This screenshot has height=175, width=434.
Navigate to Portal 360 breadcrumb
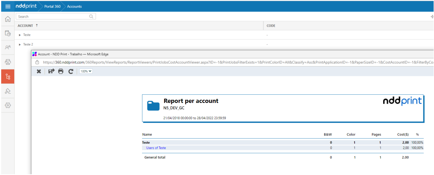click(52, 6)
